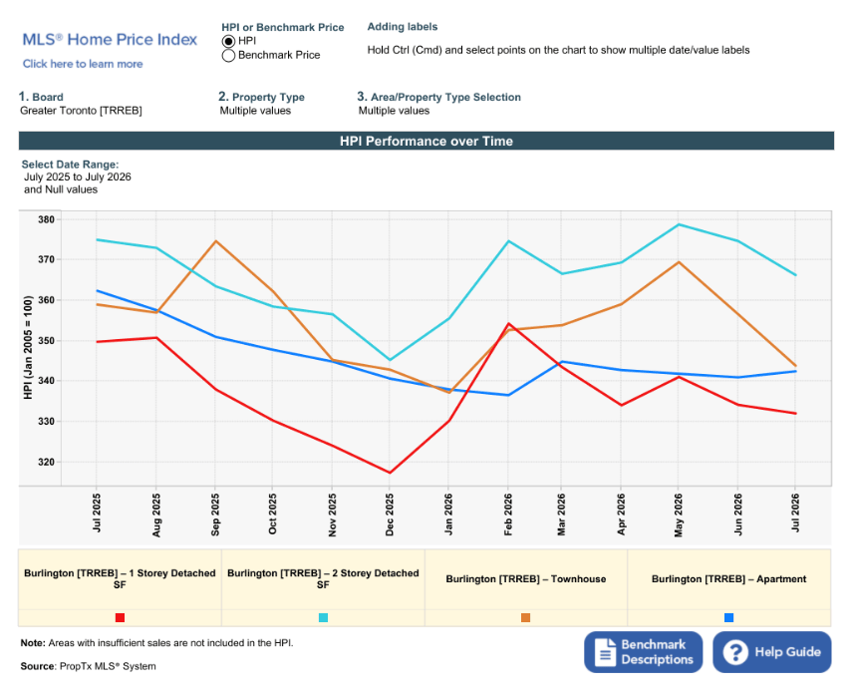
Task: Click the cyan line's May 2026 peak point
Action: click(x=679, y=224)
